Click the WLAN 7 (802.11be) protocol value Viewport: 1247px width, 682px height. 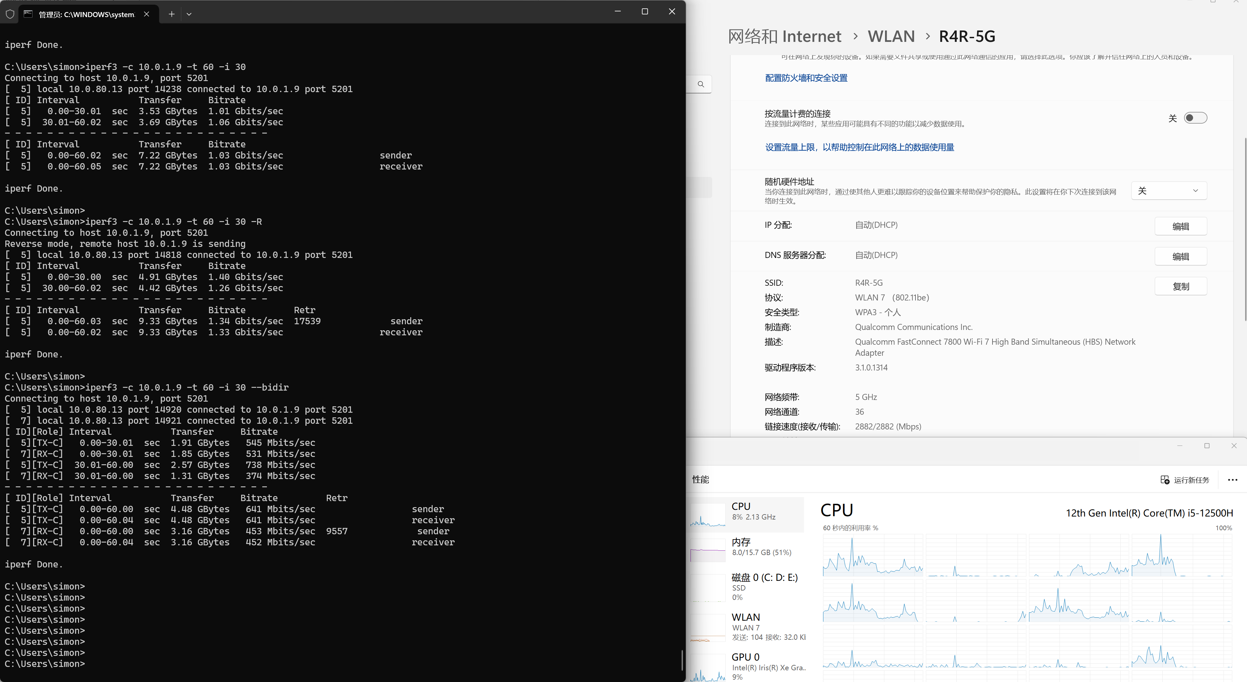point(892,297)
